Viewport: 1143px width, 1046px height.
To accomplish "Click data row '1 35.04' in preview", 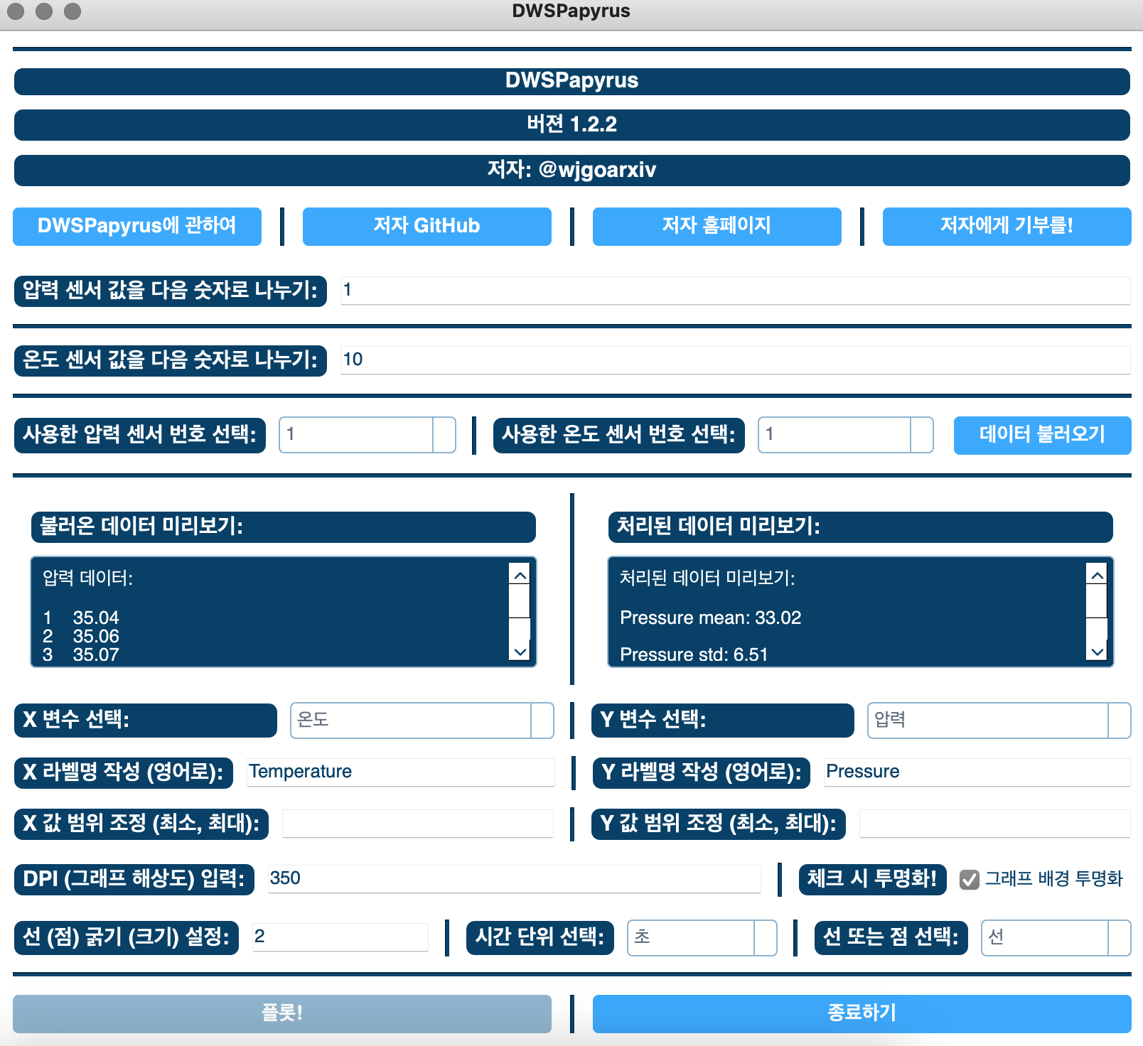I will [81, 618].
